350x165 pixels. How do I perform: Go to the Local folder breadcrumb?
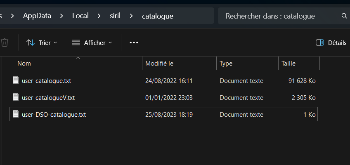(x=80, y=16)
